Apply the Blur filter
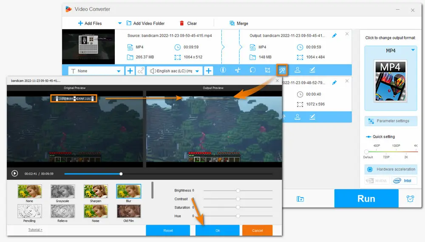The width and height of the screenshot is (425, 242). pyautogui.click(x=129, y=191)
